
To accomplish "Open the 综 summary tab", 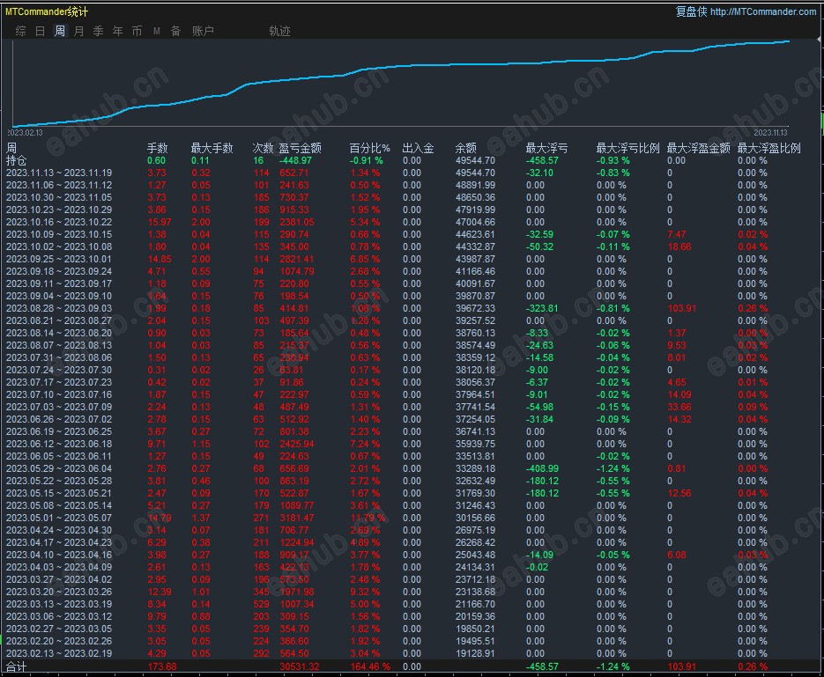I will [x=20, y=31].
